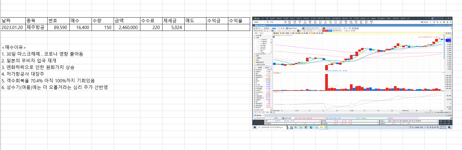Select the 종합차트 tab at HTS bottom
Image resolution: width=462 pixels, height=150 pixels.
point(259,115)
